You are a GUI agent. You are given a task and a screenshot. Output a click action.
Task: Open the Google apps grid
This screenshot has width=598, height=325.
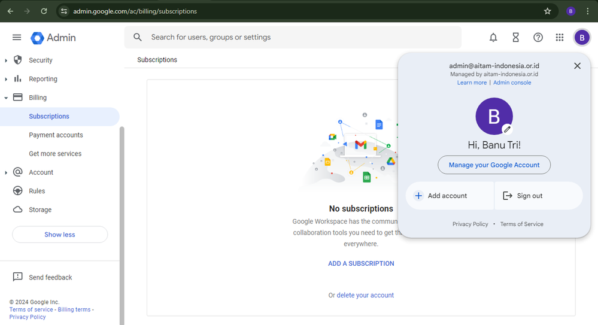560,37
